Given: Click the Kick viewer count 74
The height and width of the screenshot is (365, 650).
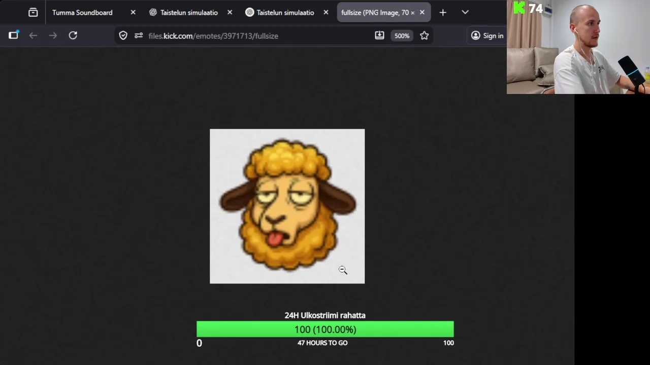Looking at the screenshot, I should tap(535, 8).
